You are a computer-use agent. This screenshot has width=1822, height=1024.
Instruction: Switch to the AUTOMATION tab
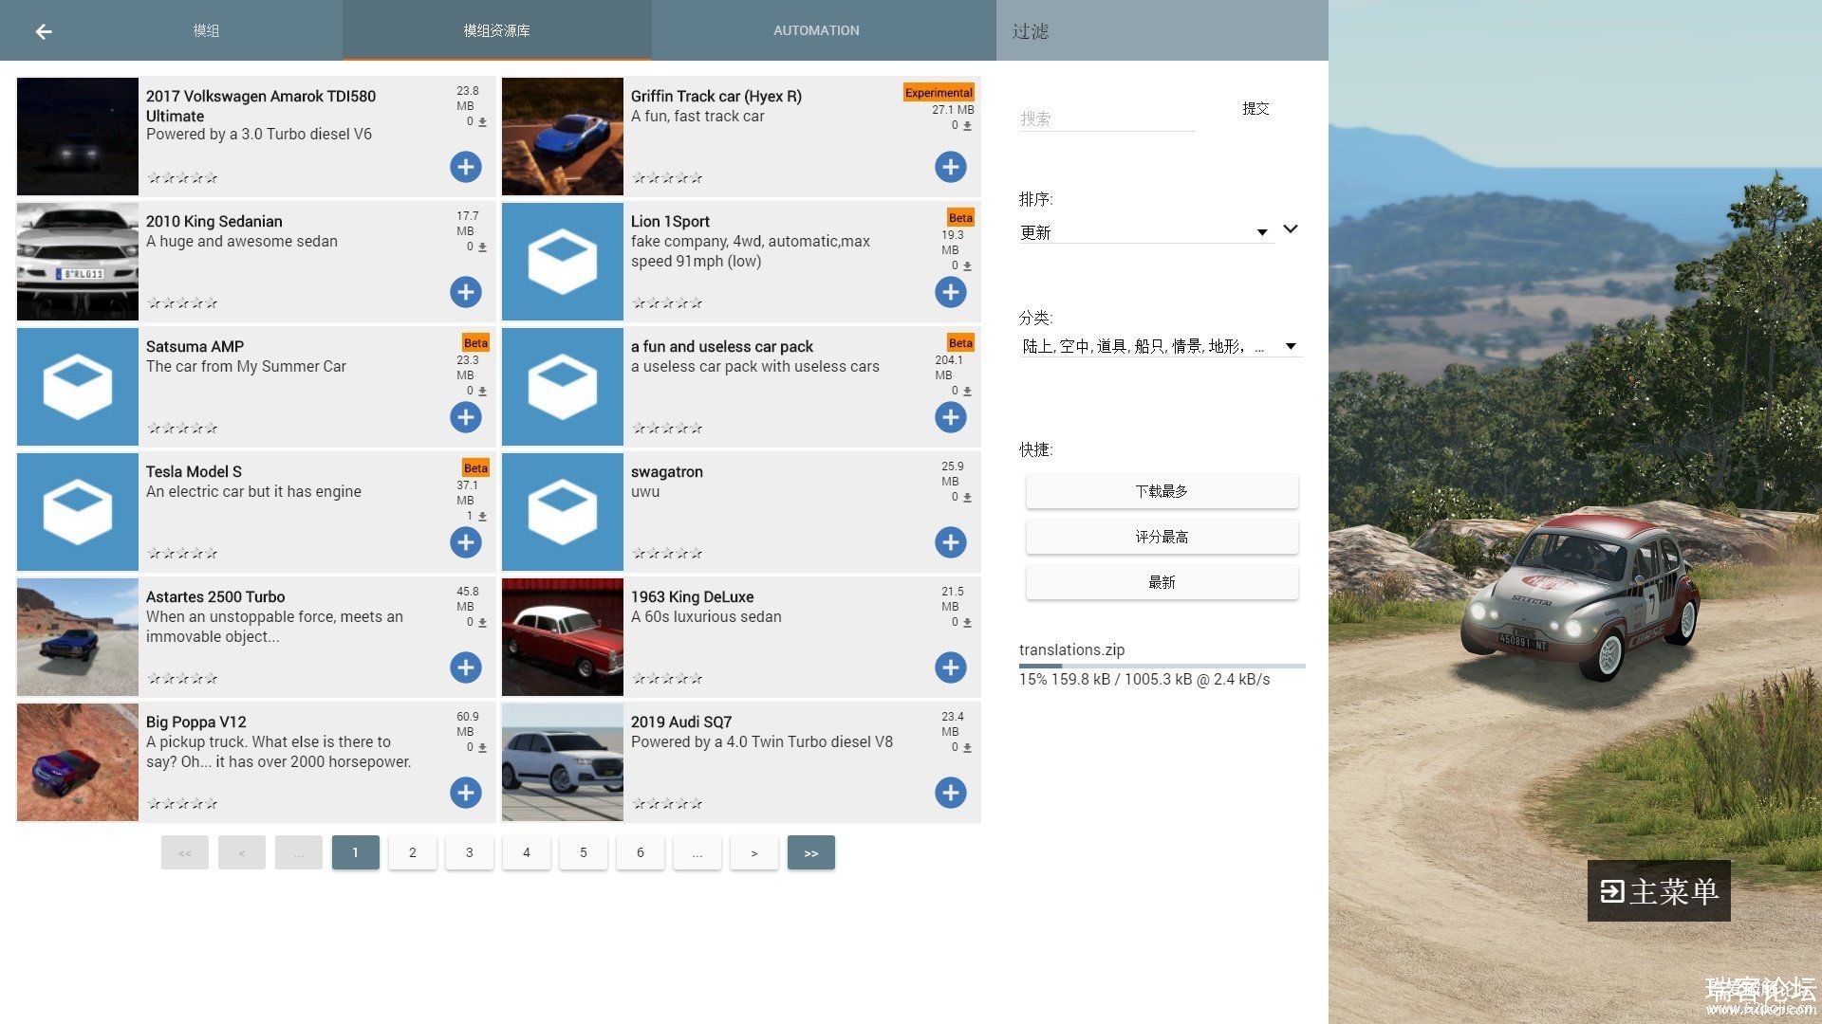point(816,30)
